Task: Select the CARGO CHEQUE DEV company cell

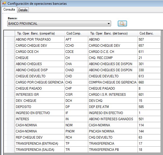Action: pyautogui.click(x=40, y=45)
